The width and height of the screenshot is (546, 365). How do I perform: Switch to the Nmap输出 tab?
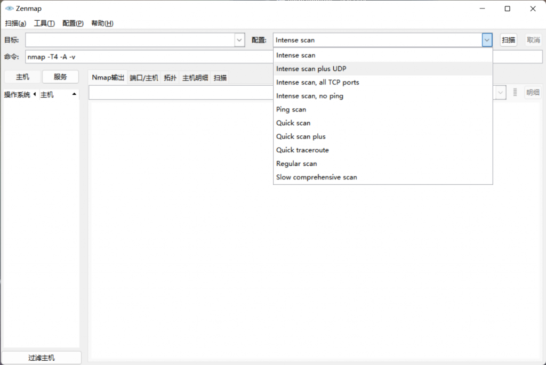click(x=108, y=78)
